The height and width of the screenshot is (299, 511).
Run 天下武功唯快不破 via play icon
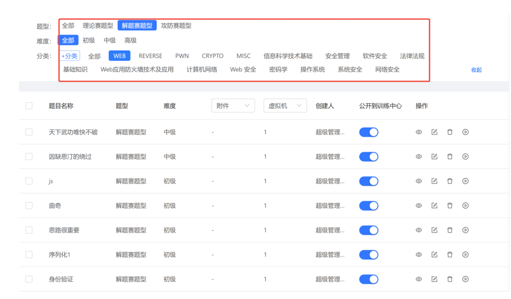click(x=465, y=132)
